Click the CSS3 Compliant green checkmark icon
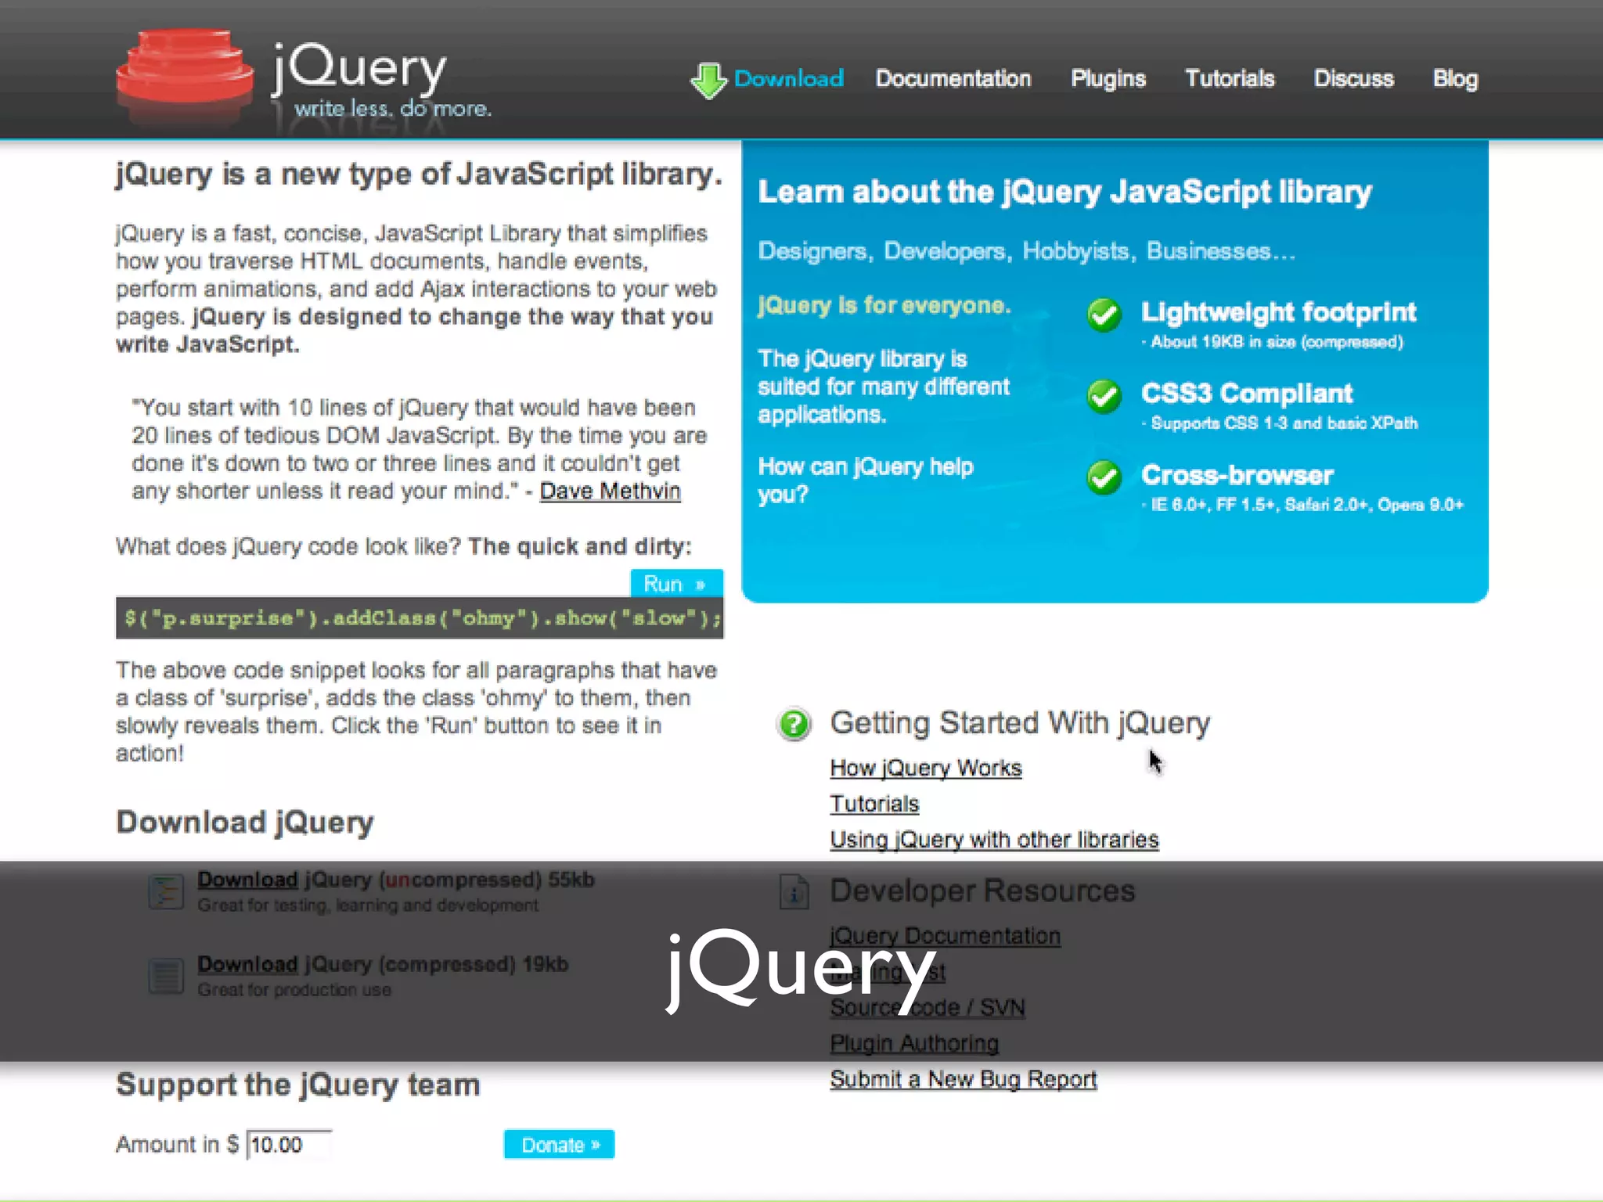1603x1202 pixels. coord(1104,397)
